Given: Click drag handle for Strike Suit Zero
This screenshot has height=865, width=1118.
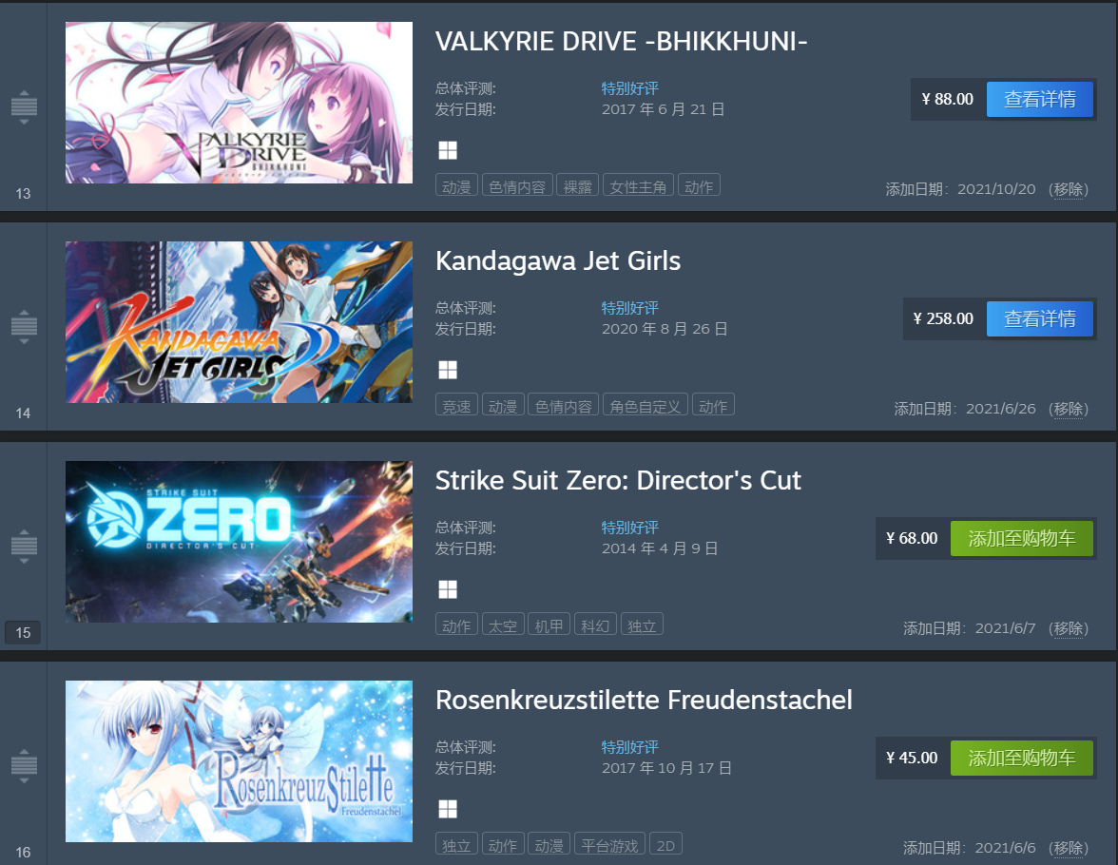Looking at the screenshot, I should click(x=24, y=547).
